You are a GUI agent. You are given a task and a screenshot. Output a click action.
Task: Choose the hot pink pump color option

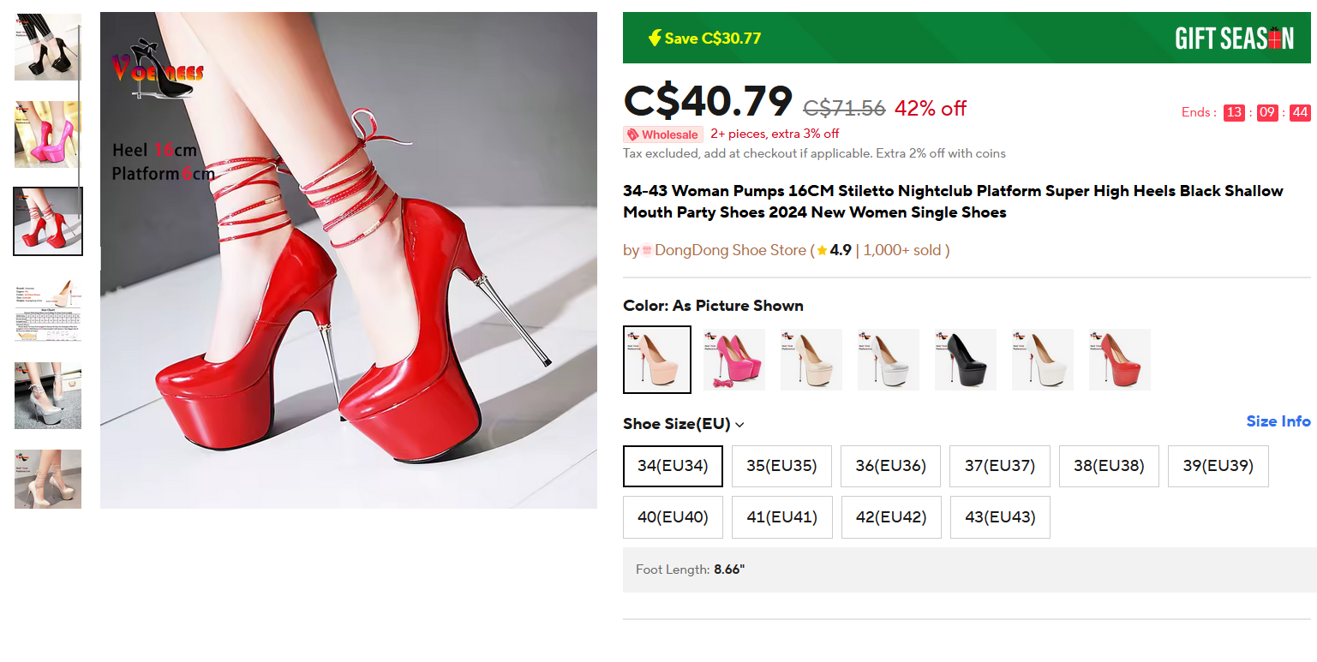734,360
